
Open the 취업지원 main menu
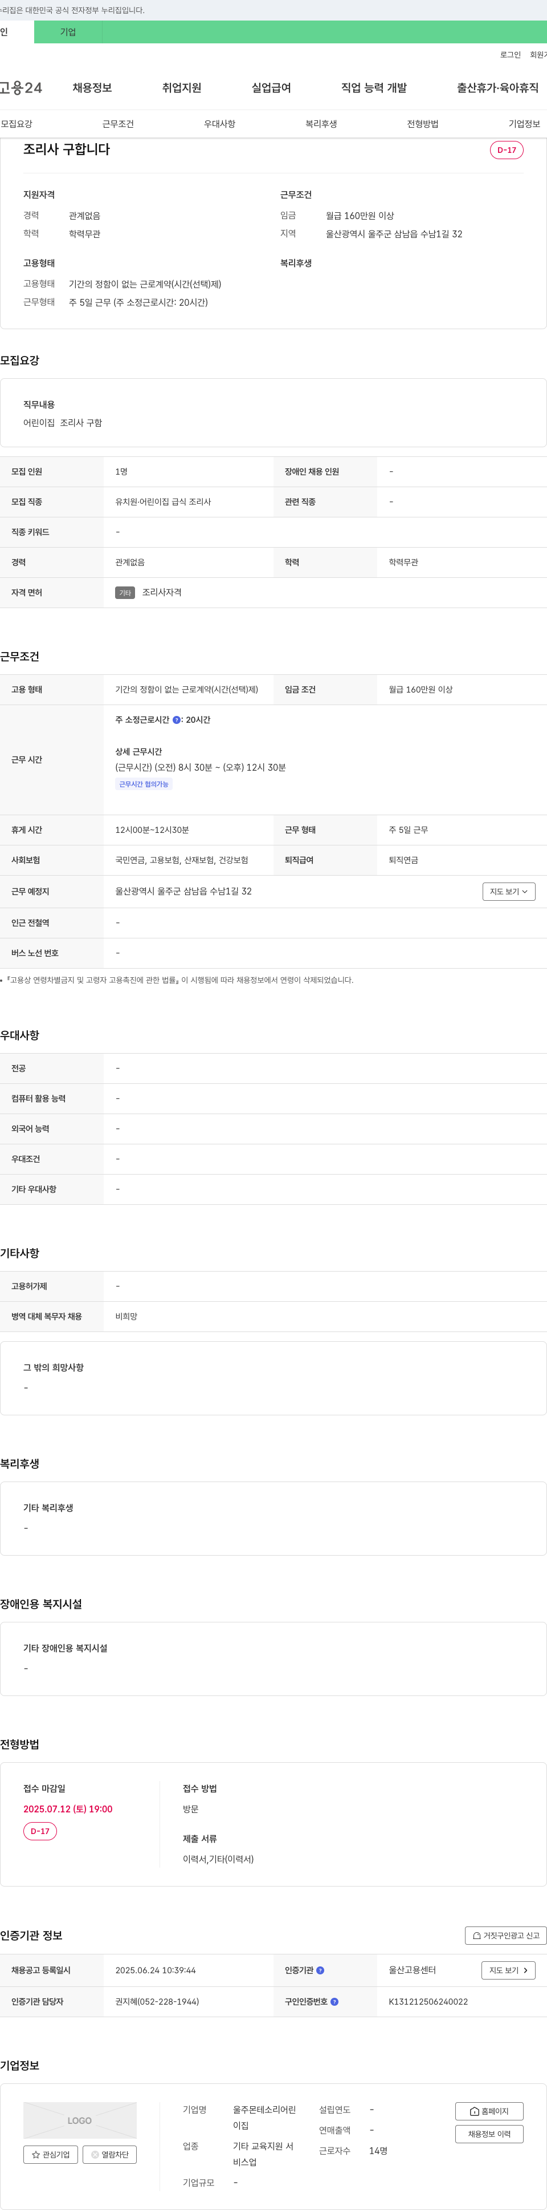(x=182, y=87)
